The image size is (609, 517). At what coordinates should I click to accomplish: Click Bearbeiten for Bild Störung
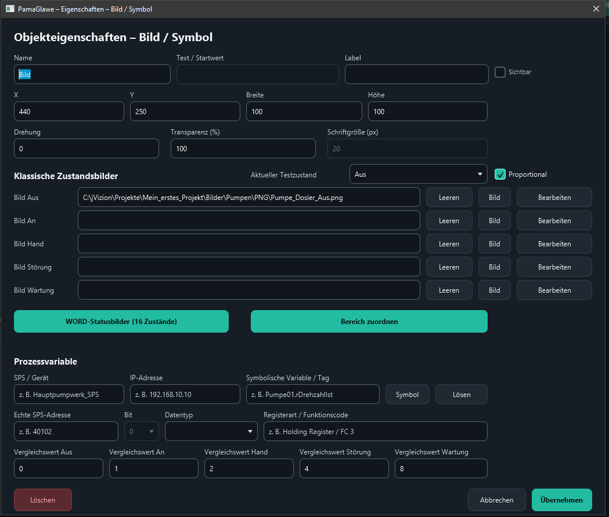point(554,267)
